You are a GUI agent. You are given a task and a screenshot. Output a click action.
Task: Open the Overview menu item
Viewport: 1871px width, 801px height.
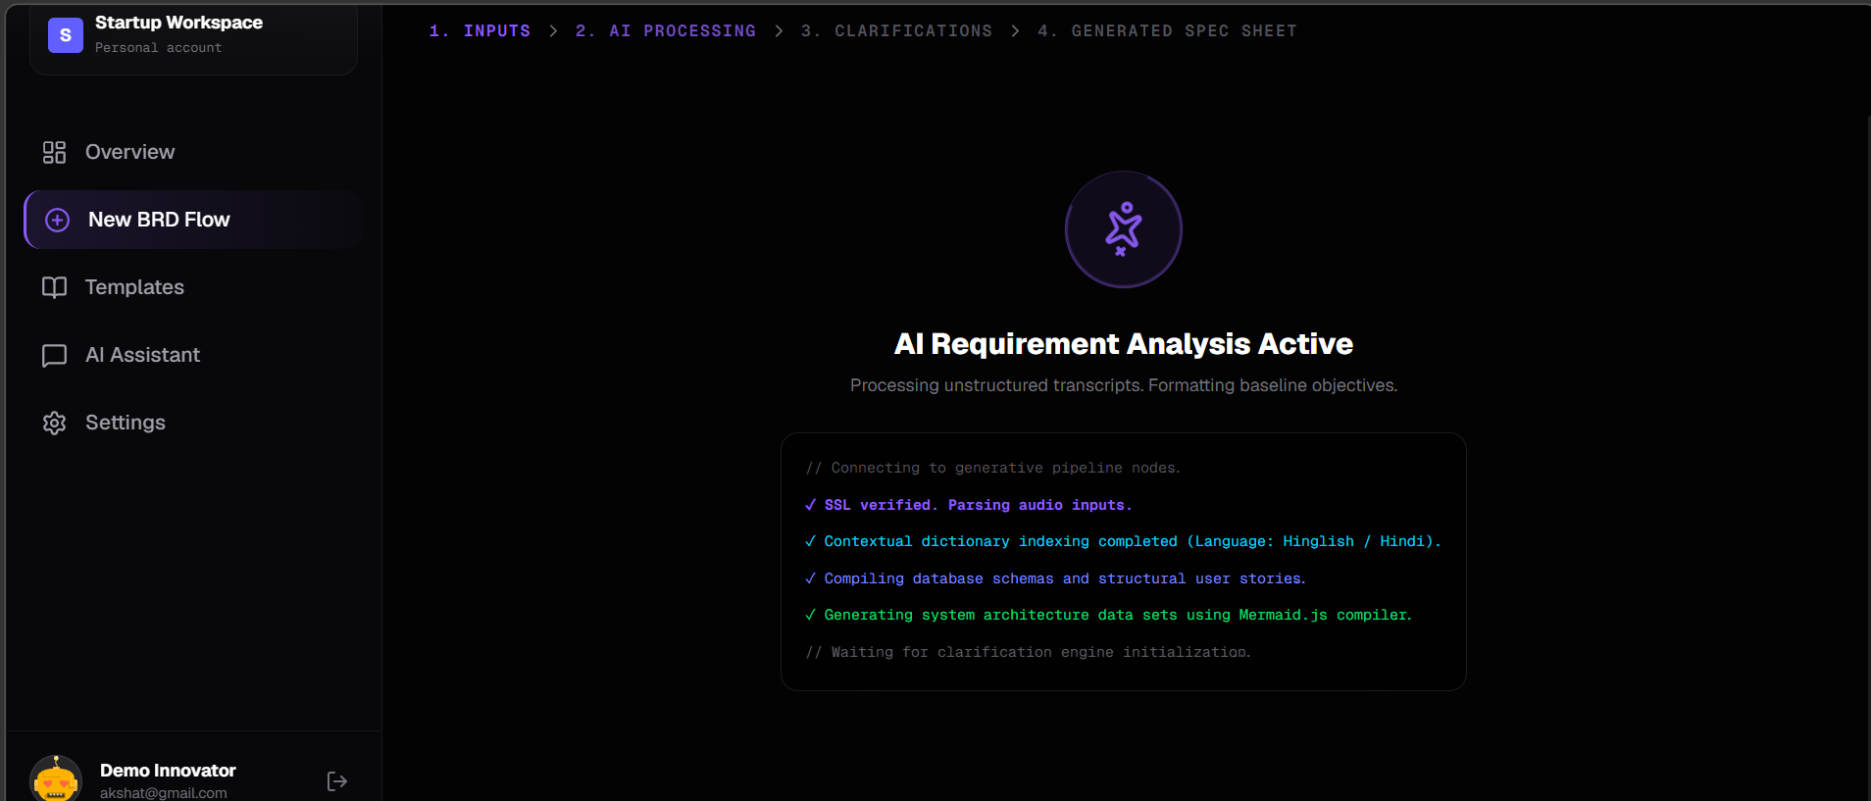pos(129,152)
